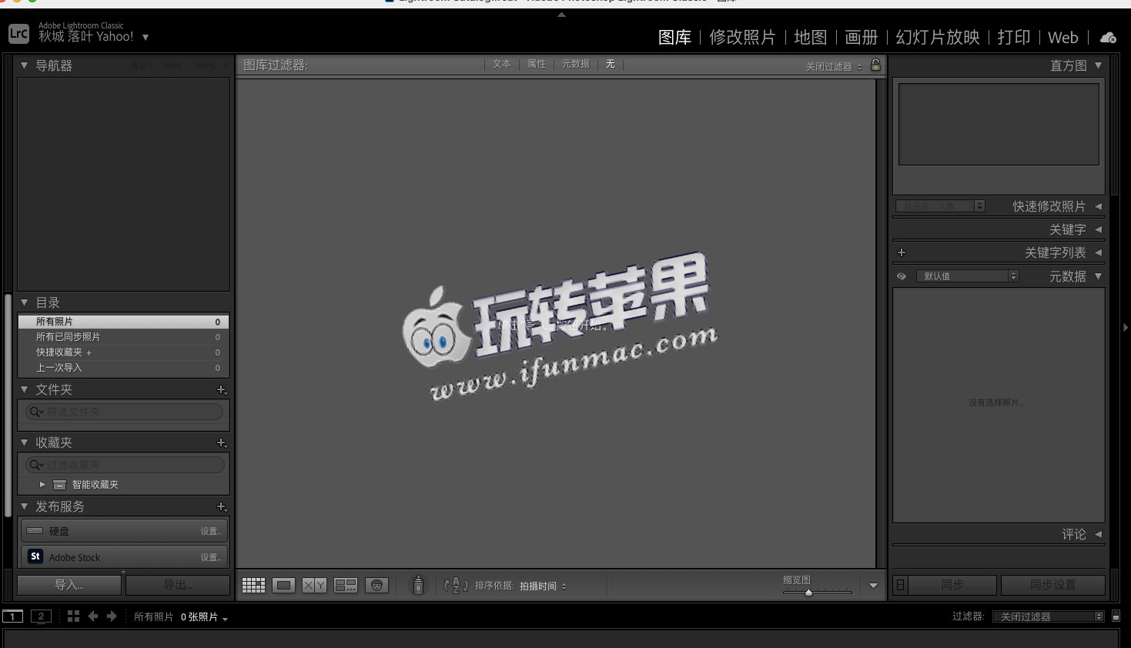This screenshot has height=648, width=1131.
Task: Add keyword via plus in keyword list
Action: click(902, 252)
